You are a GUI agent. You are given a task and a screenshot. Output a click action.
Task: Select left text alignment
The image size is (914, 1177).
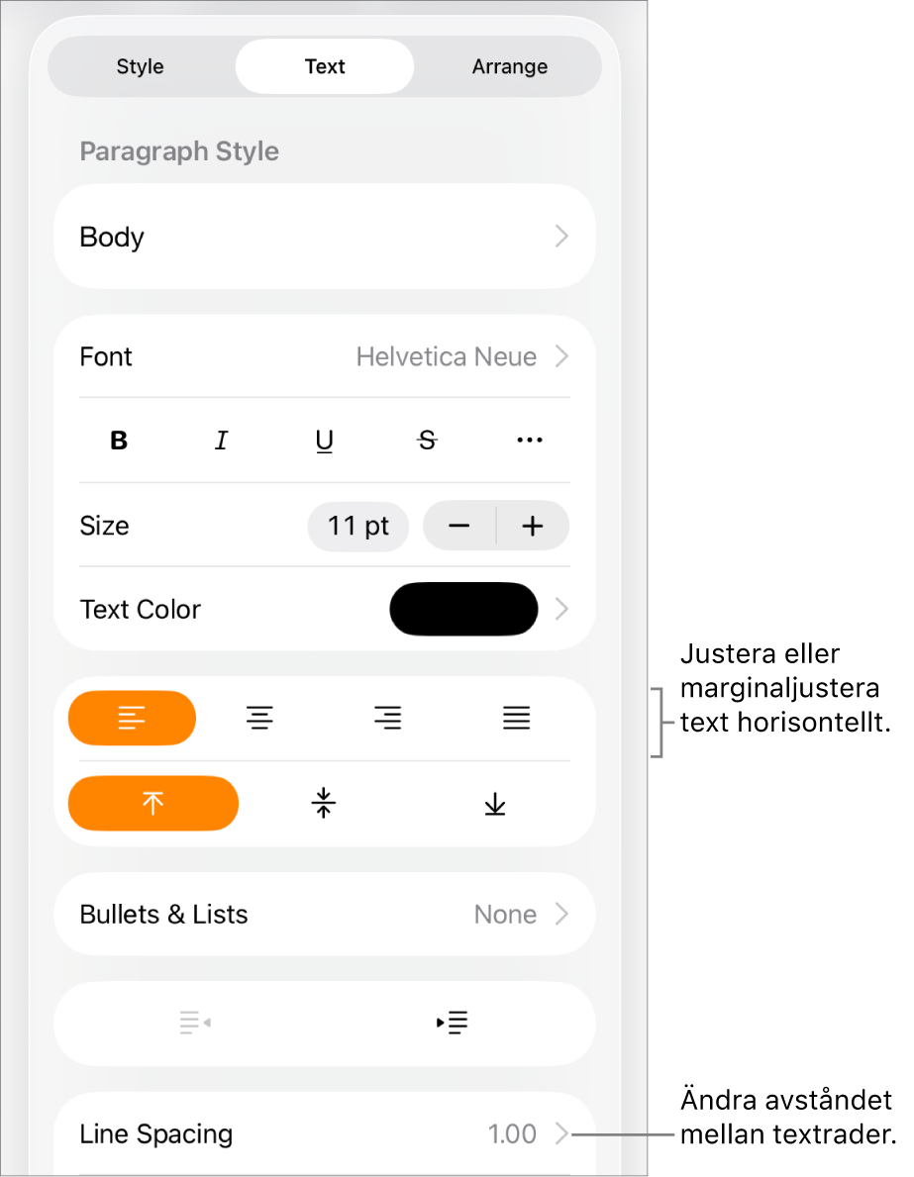point(132,719)
